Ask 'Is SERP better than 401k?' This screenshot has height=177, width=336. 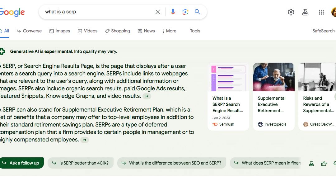81,163
